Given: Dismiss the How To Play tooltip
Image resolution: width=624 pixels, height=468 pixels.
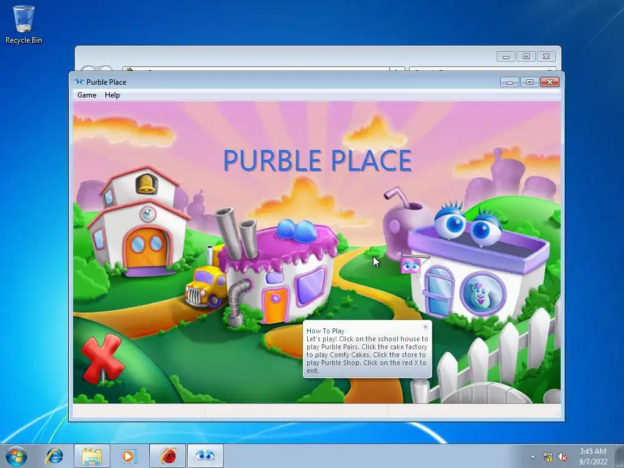Looking at the screenshot, I should pyautogui.click(x=425, y=327).
